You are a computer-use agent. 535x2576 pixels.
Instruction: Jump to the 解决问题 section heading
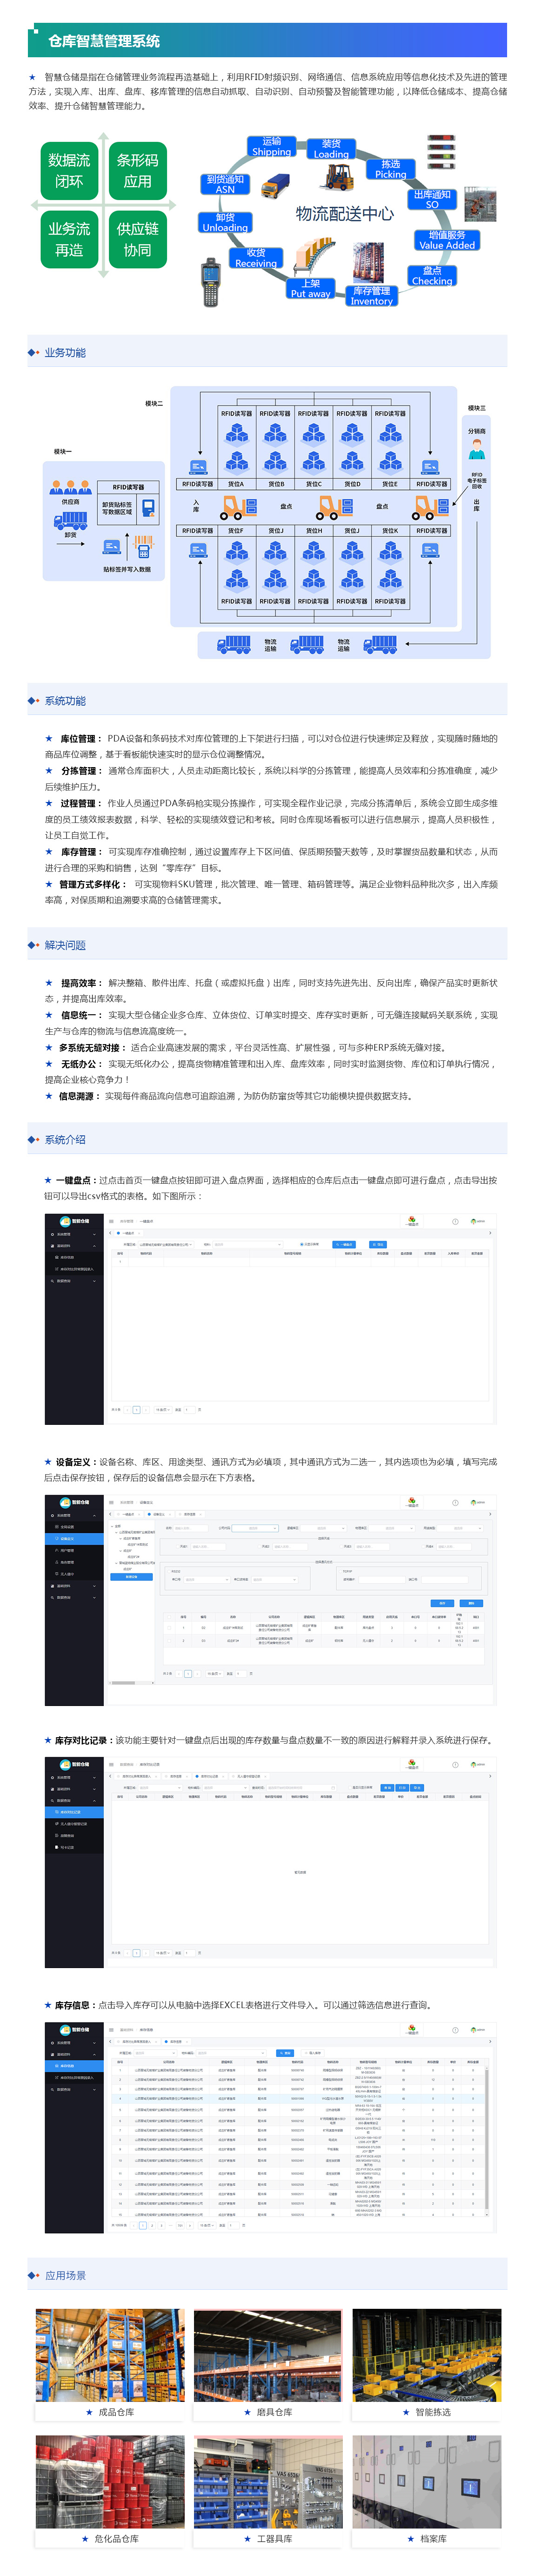(x=65, y=945)
